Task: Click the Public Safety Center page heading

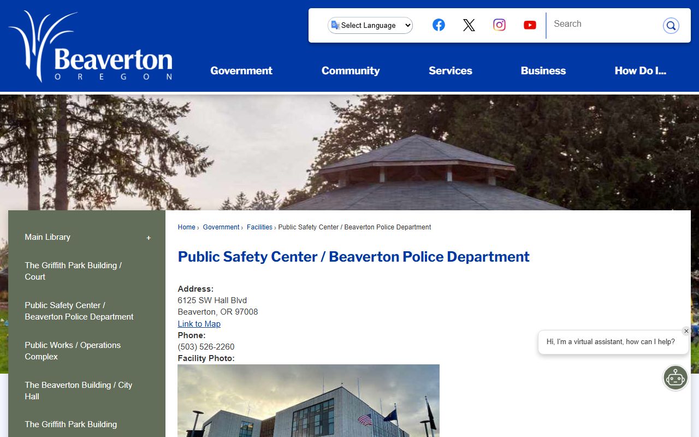Action: [x=353, y=257]
